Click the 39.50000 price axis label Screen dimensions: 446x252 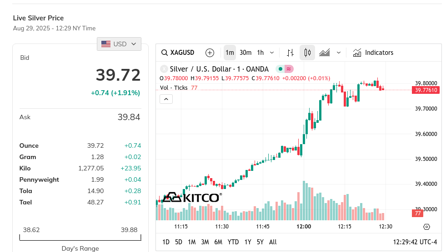tap(426, 159)
